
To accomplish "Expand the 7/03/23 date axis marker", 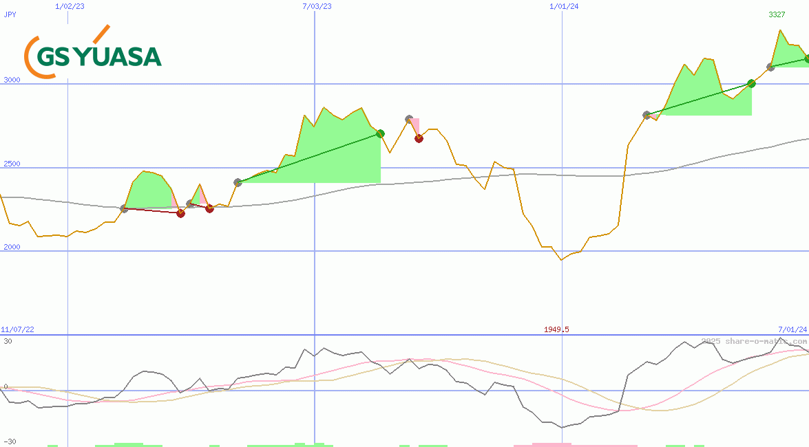I will coord(315,7).
